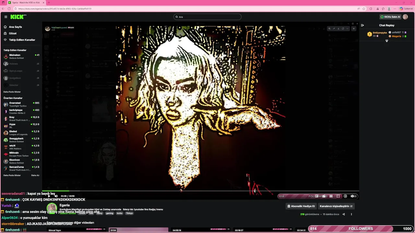
Task: Open wtcN ARC Raiders channel
Action: pyautogui.click(x=21, y=147)
